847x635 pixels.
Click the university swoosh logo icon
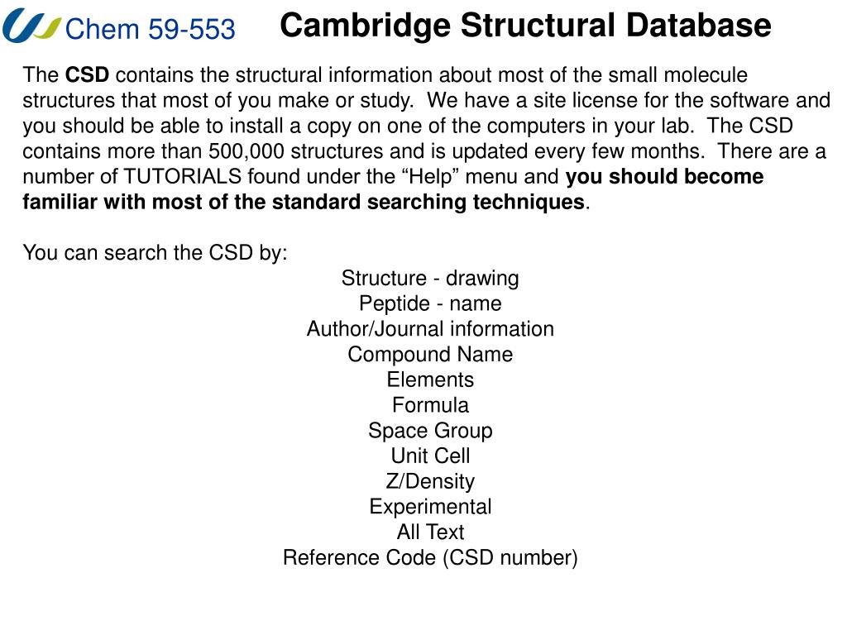coord(31,26)
